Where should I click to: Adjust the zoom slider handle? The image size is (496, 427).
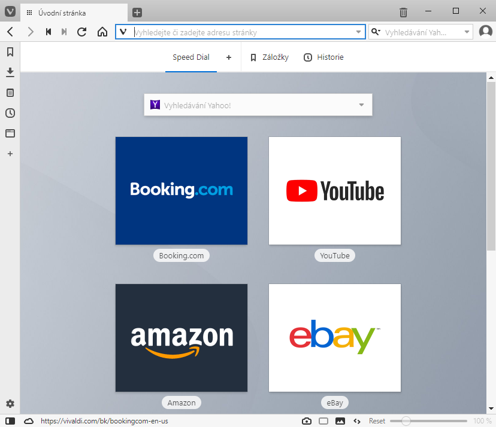click(x=406, y=421)
